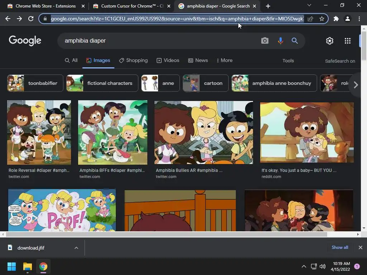367x275 pixels.
Task: Show hidden system tray icons
Action: tap(304, 266)
